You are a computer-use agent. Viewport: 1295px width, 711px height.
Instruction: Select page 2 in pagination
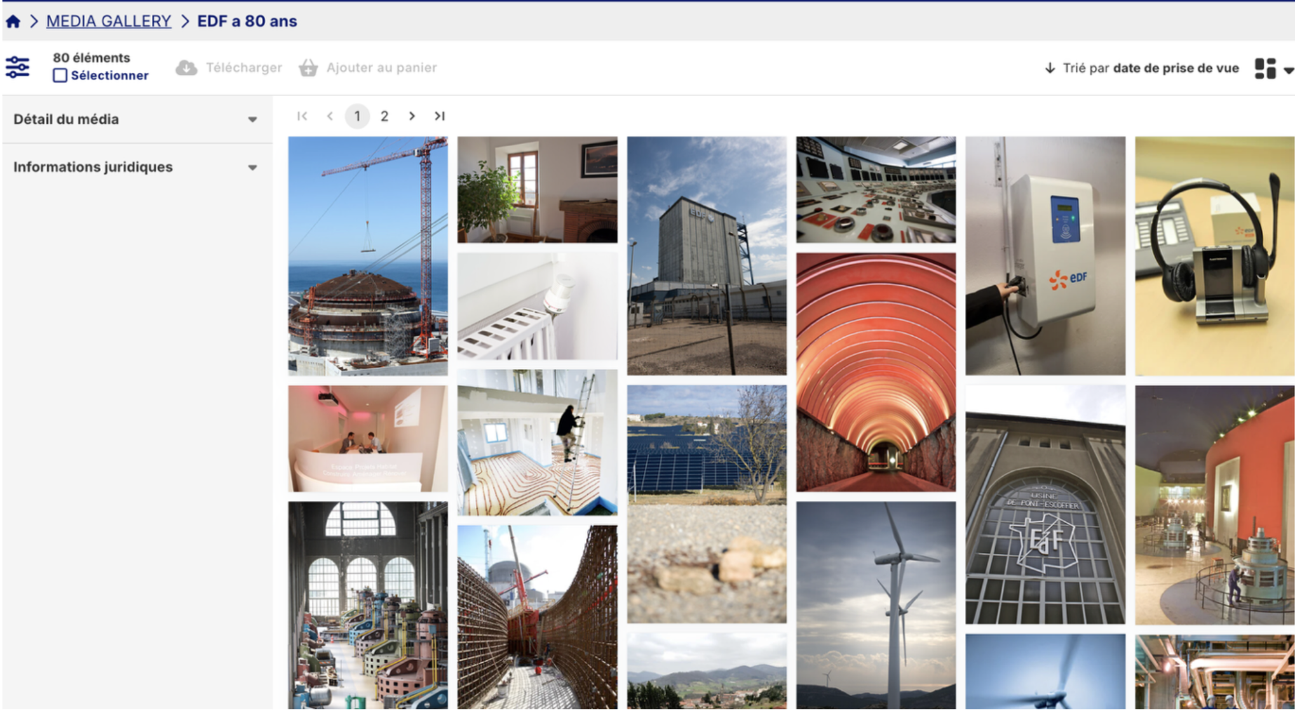pos(384,116)
